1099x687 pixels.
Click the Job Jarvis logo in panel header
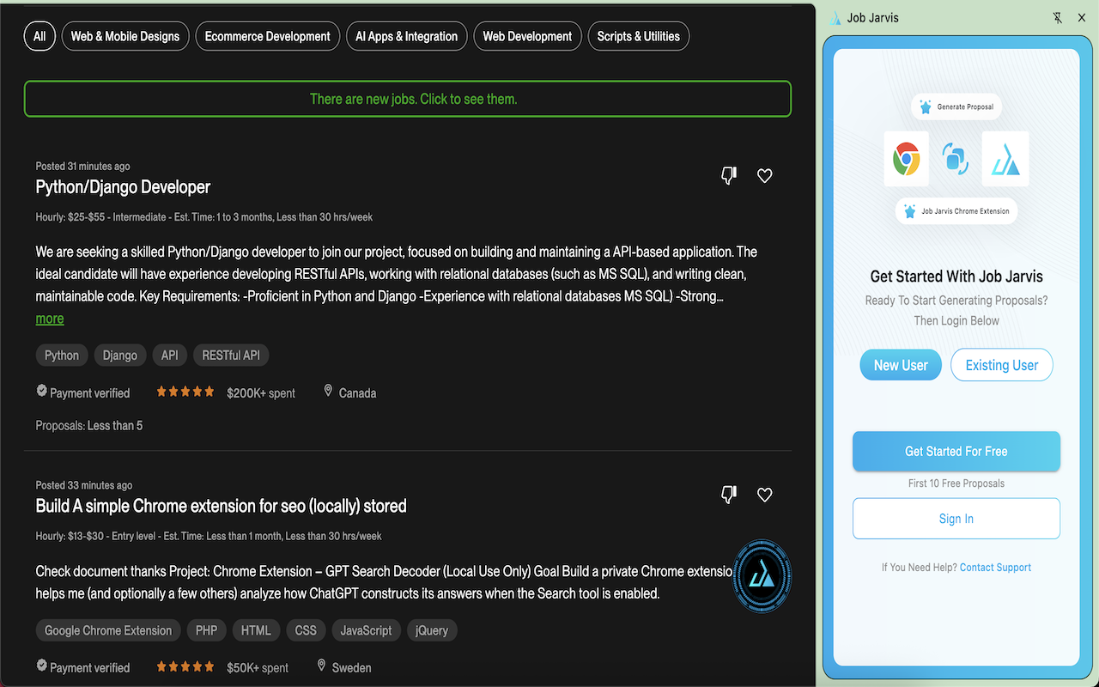coord(835,18)
